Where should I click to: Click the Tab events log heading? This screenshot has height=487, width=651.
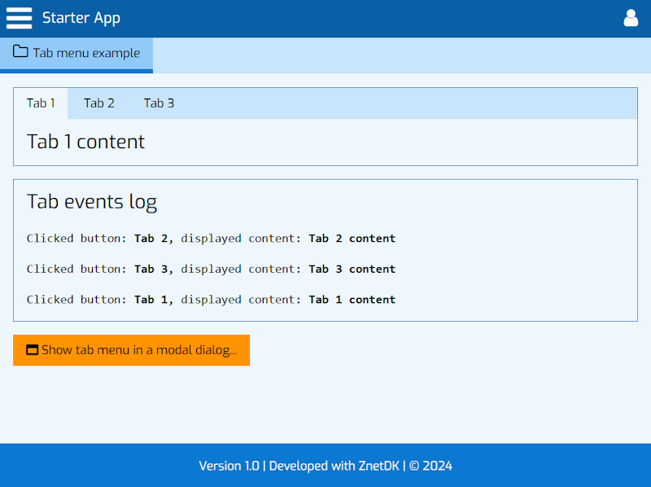click(x=92, y=201)
